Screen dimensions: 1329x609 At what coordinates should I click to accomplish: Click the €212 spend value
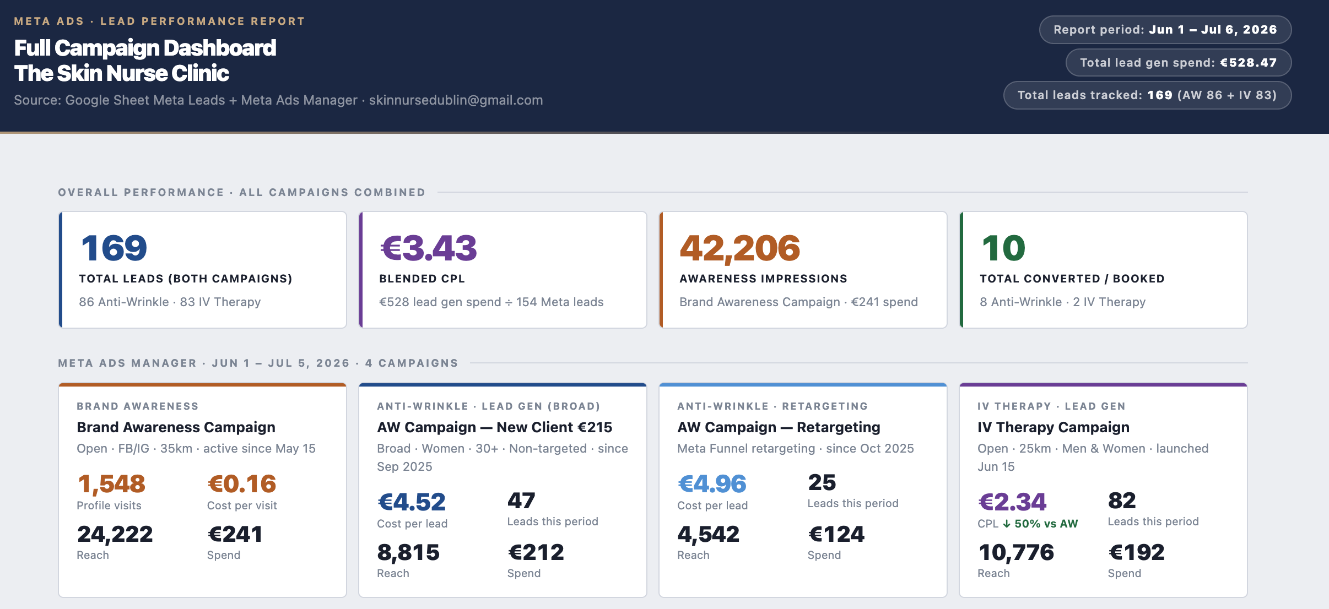point(536,552)
